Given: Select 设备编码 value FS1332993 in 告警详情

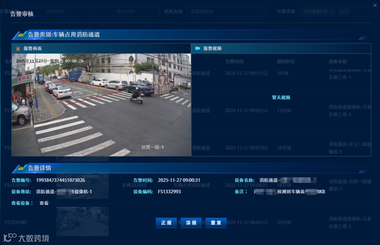Looking at the screenshot, I should (x=169, y=192).
